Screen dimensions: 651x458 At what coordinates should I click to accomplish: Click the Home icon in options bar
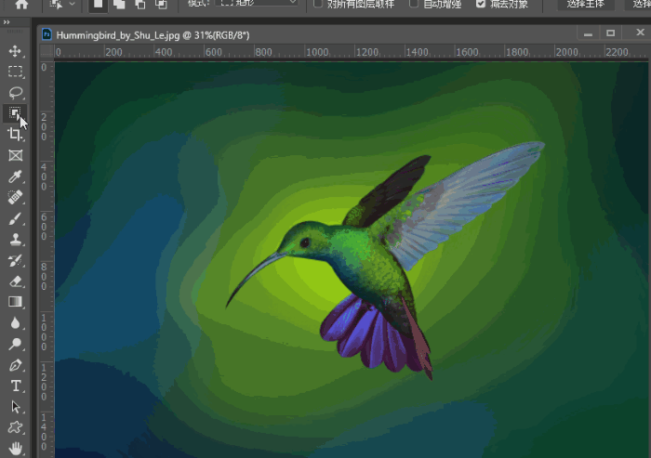click(x=22, y=4)
